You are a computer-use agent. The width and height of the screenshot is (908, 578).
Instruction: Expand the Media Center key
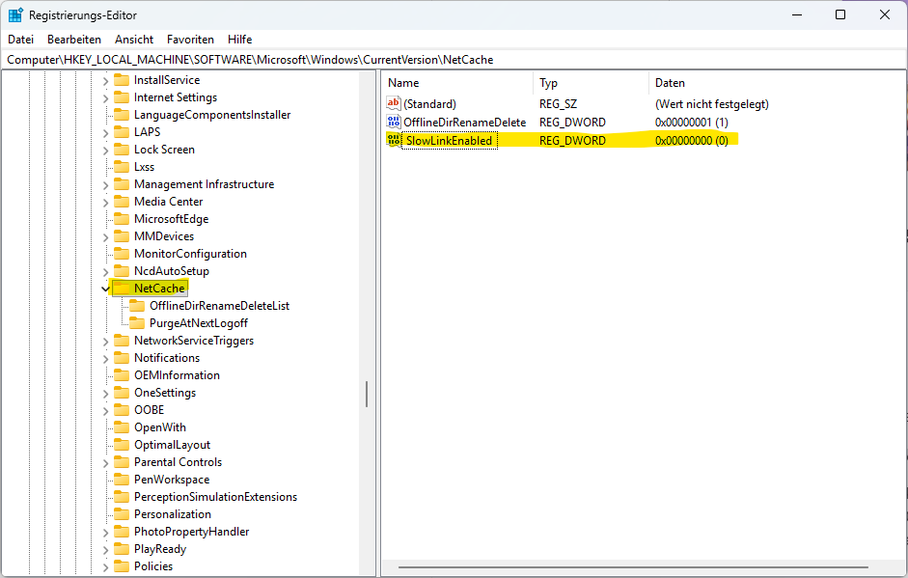105,202
